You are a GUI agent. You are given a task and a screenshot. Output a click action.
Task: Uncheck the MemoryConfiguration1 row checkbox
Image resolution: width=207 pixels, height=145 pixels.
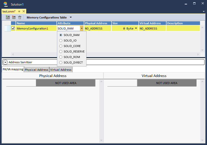tap(13, 28)
